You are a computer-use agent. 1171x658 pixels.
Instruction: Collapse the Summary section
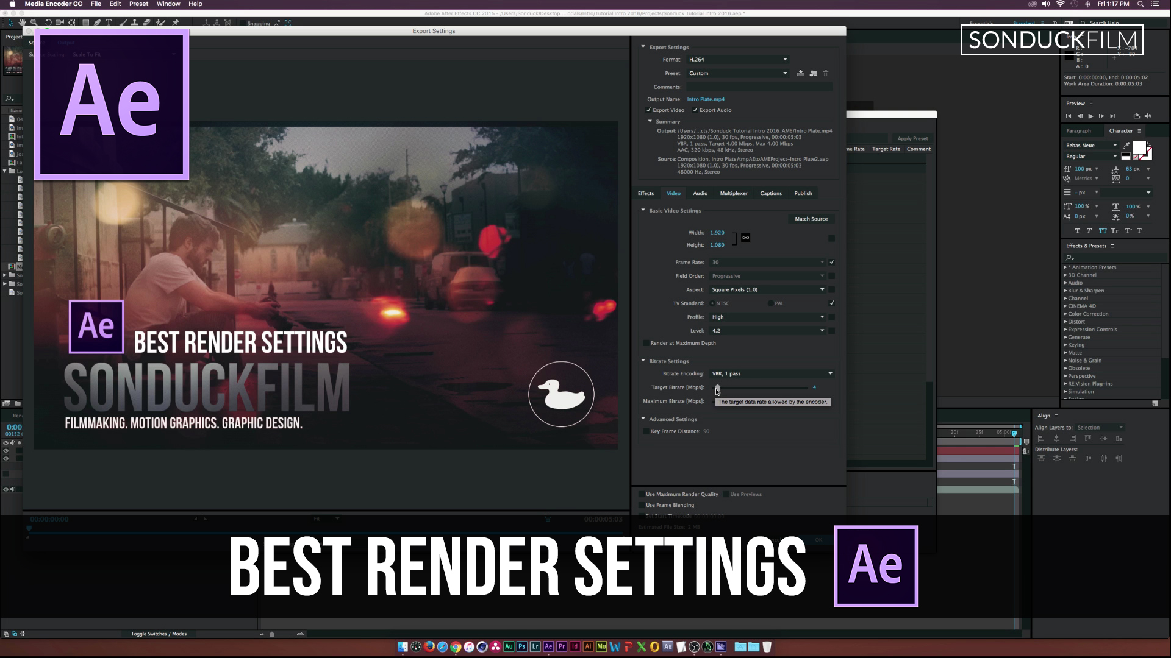click(x=650, y=121)
